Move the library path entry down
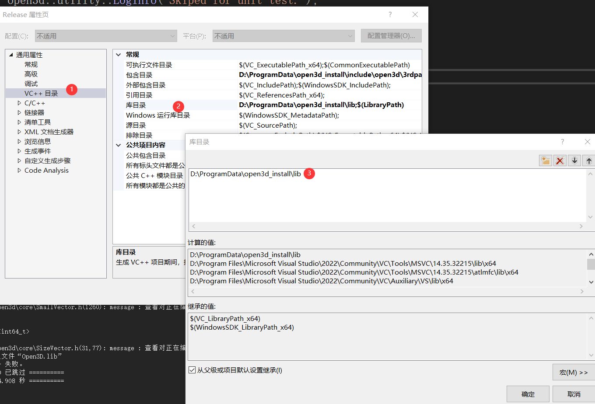Screen dimensions: 595x404 tap(574, 160)
